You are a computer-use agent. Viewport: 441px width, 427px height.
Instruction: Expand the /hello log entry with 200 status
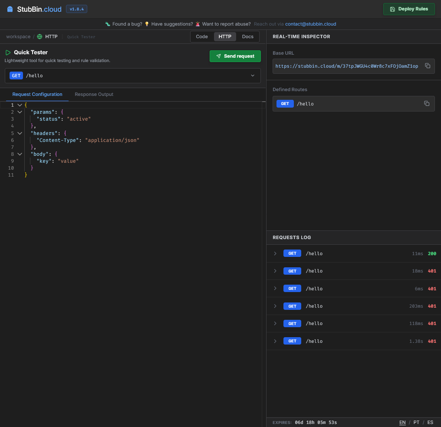(x=275, y=253)
